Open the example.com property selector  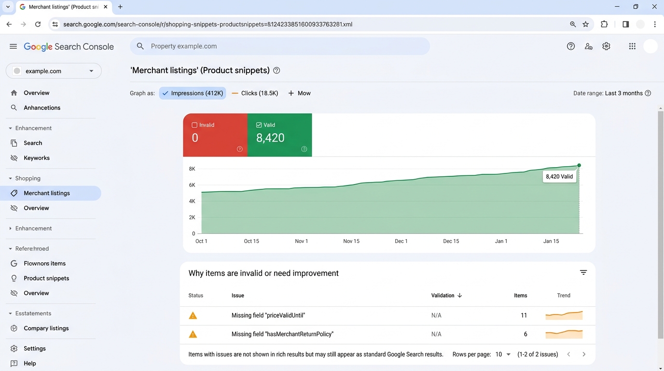point(54,71)
